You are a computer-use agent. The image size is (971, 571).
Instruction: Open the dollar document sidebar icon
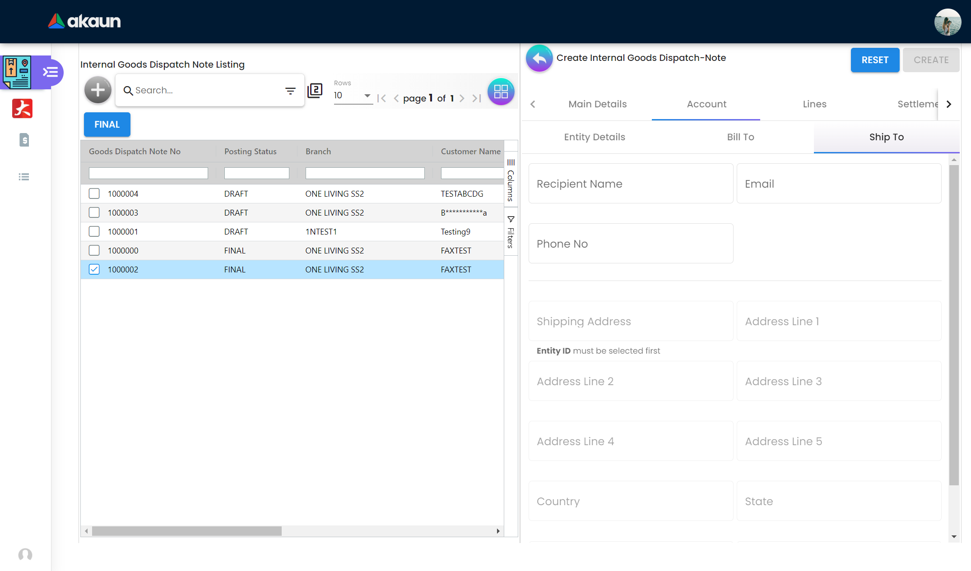click(x=24, y=140)
